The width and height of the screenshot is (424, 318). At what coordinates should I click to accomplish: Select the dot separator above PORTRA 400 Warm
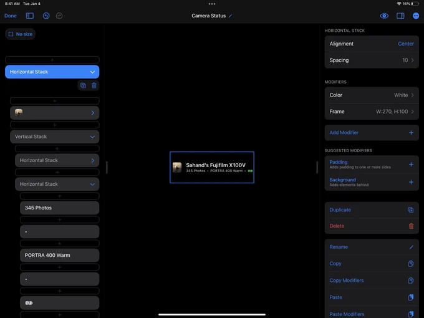coord(59,231)
